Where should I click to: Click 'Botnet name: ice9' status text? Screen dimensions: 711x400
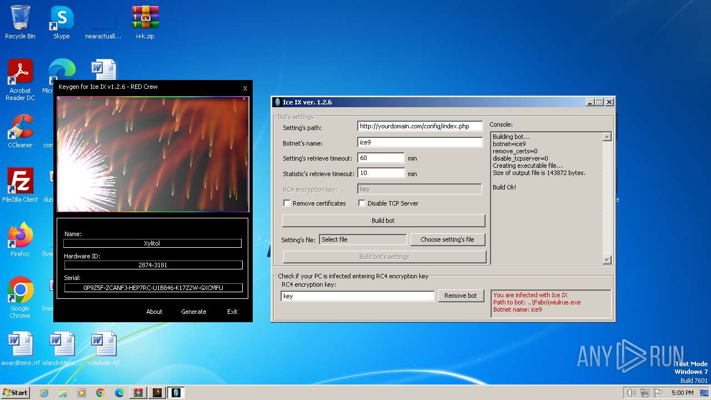click(517, 309)
